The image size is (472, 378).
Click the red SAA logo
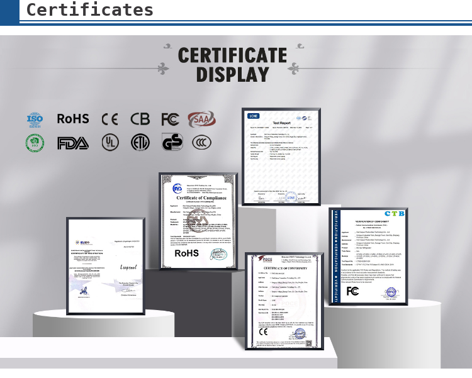coord(201,119)
